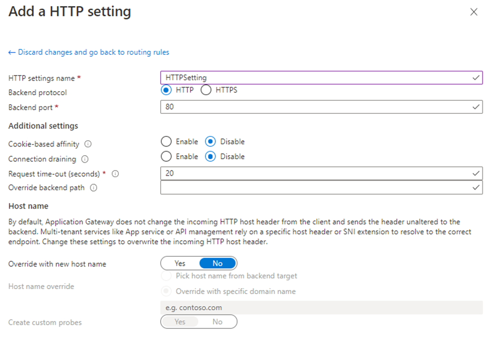Click the Request time-out info icon
The image size is (491, 343).
(115, 174)
